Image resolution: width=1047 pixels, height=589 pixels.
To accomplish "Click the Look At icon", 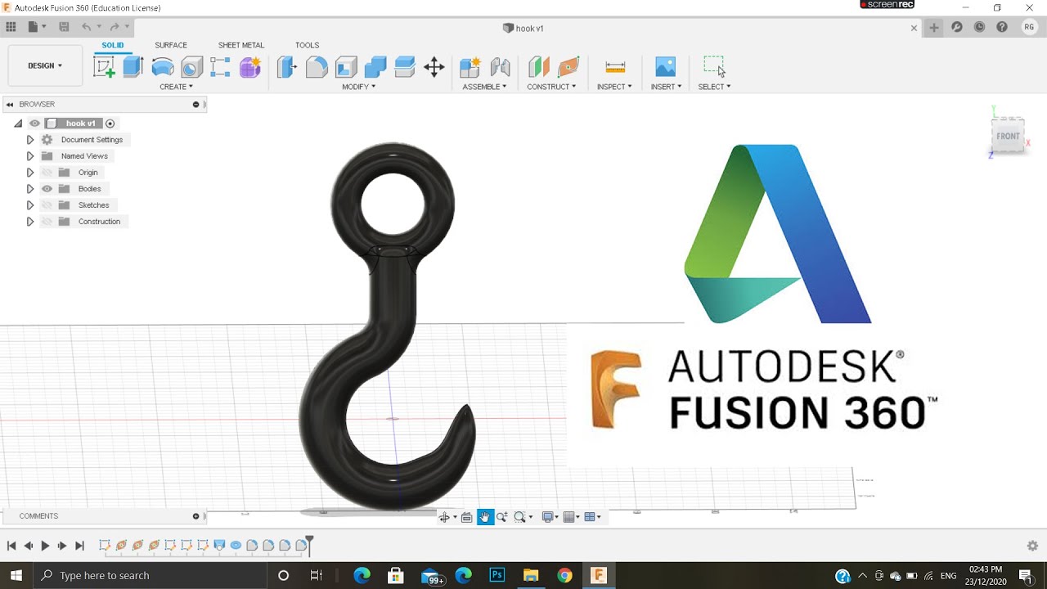I will (466, 517).
